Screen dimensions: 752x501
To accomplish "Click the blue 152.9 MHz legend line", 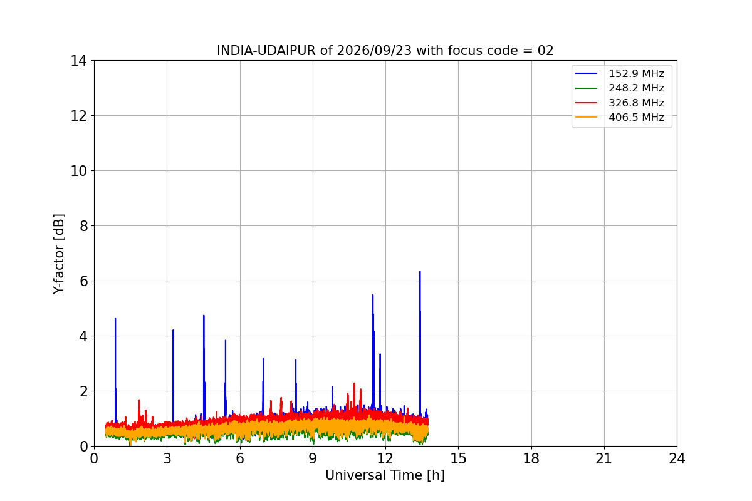I will click(587, 74).
